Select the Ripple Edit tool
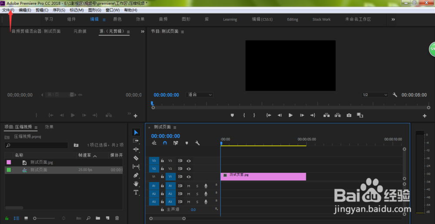This screenshot has width=435, height=224. point(136,149)
